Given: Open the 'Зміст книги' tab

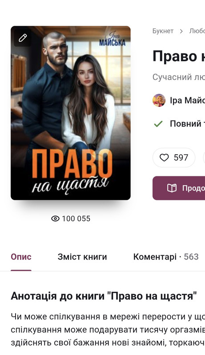Looking at the screenshot, I should (82, 257).
